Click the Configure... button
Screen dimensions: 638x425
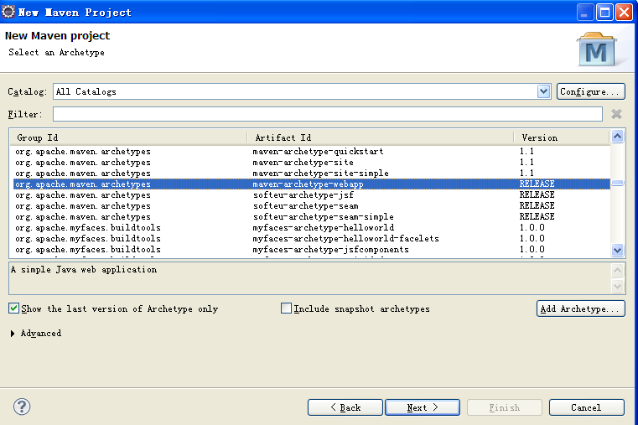(590, 91)
